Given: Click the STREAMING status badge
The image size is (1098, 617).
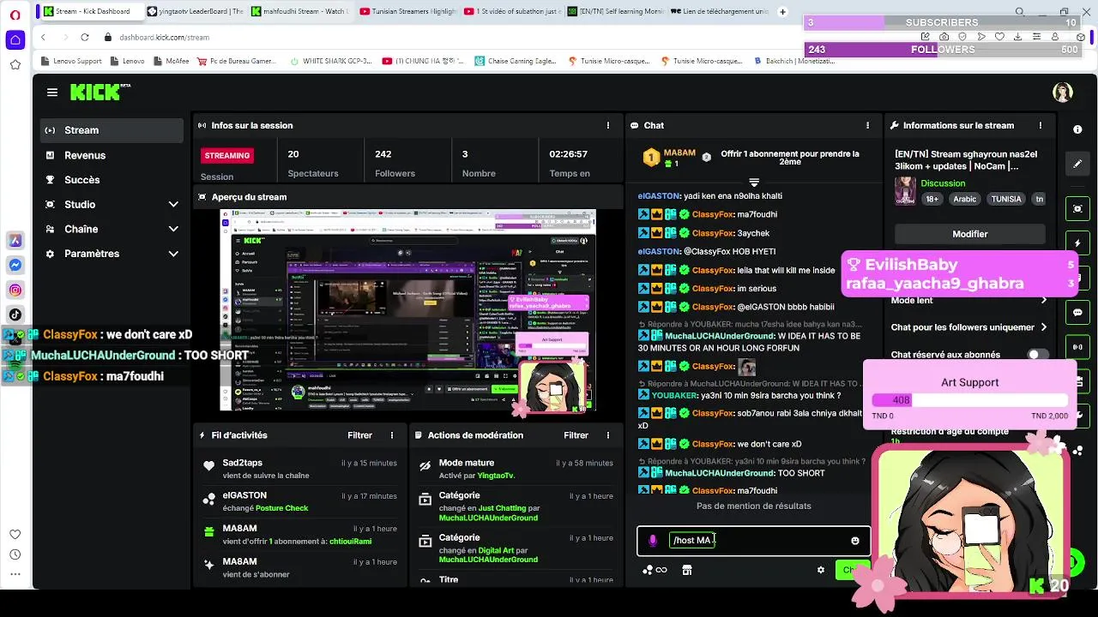Looking at the screenshot, I should coord(227,156).
